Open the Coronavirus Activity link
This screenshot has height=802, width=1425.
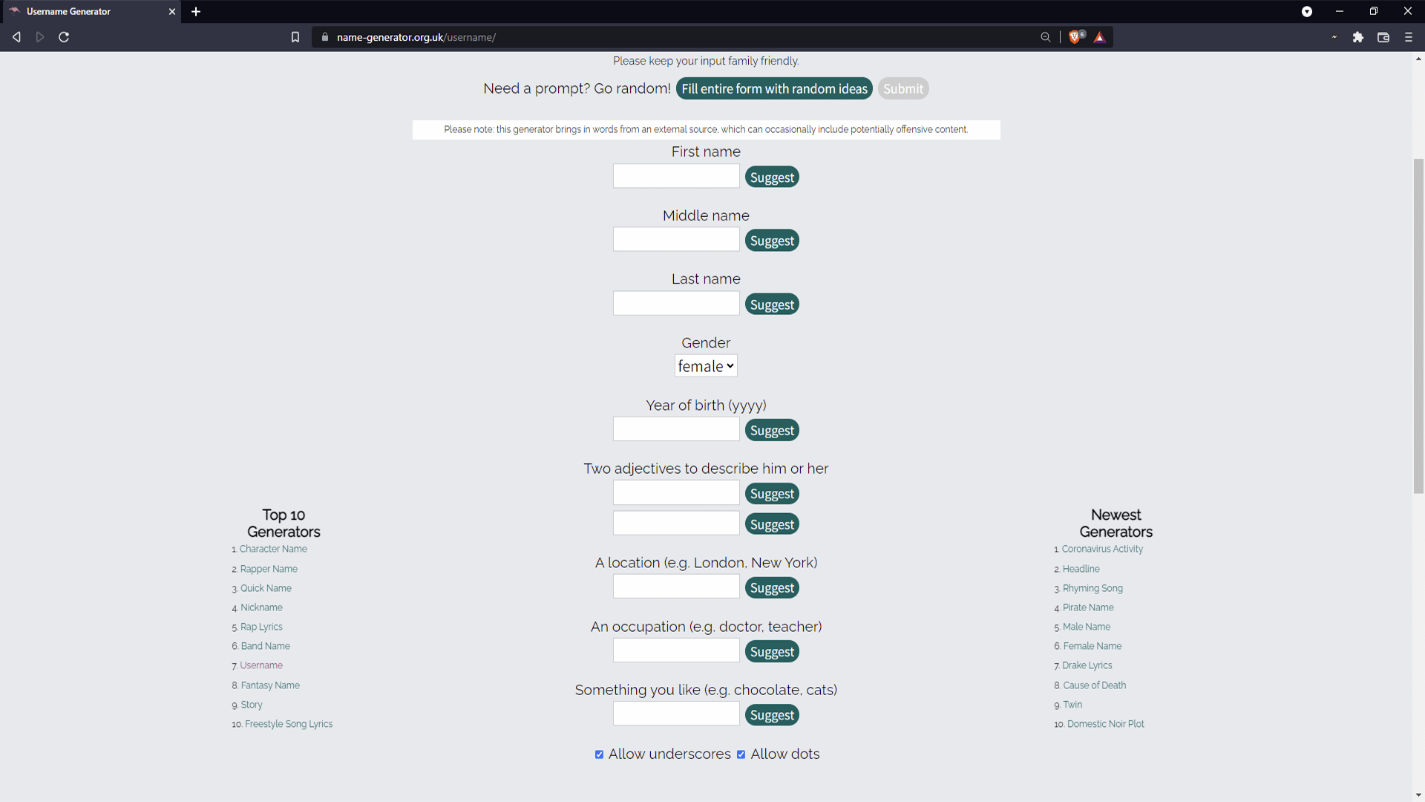point(1102,549)
